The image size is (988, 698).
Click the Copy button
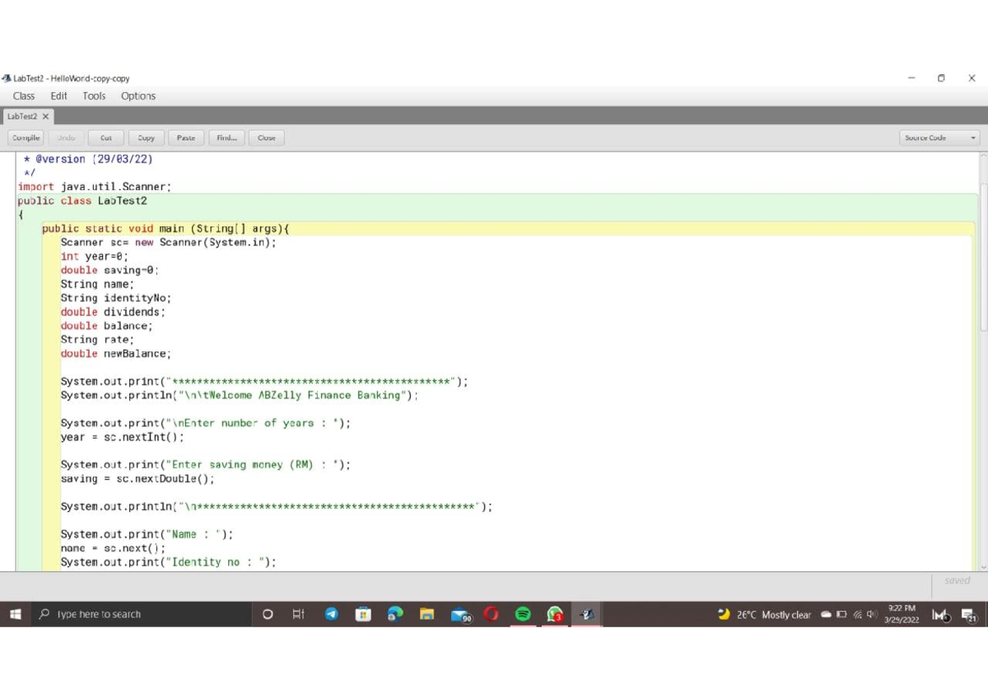147,138
